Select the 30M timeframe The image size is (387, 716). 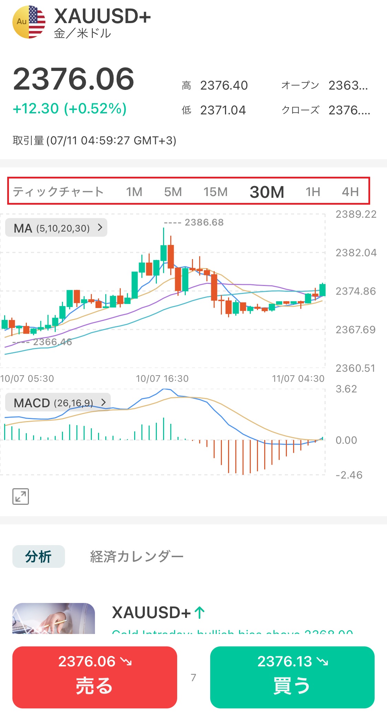coord(267,192)
